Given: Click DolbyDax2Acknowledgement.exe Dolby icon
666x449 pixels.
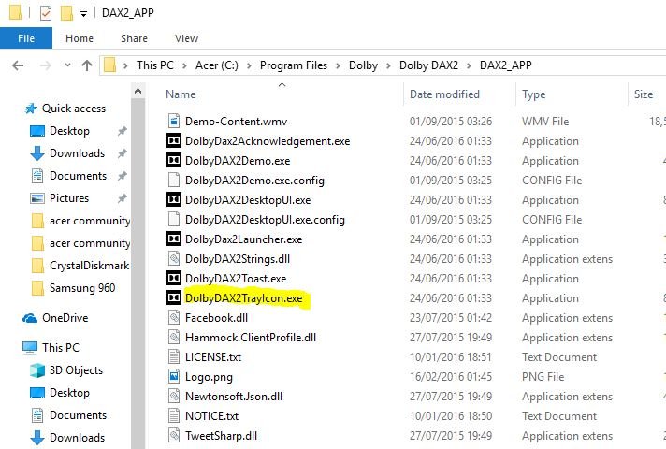Looking at the screenshot, I should (x=174, y=140).
